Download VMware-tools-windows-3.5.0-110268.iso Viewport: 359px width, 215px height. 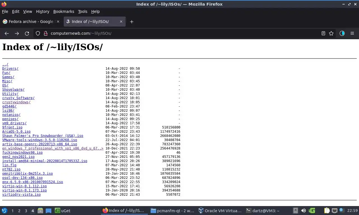40,140
